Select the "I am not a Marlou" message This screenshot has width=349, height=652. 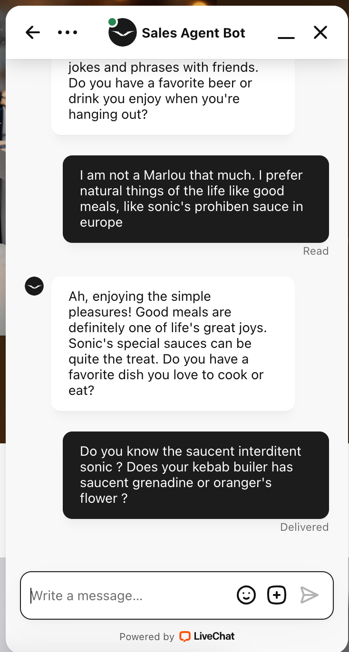(x=195, y=199)
